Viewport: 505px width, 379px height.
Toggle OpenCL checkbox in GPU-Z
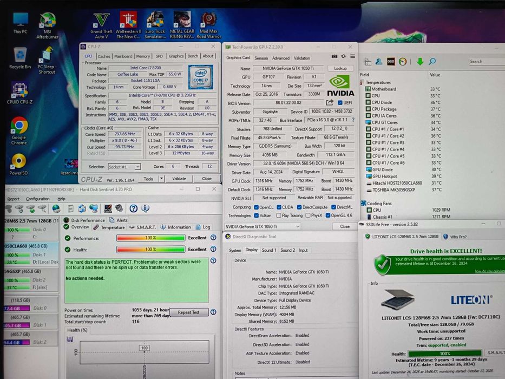point(257,207)
